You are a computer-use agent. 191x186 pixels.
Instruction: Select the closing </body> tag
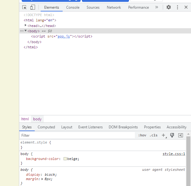[x=34, y=42]
